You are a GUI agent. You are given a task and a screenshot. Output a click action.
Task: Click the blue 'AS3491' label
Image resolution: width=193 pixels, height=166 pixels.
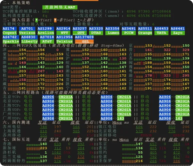[129, 29]
